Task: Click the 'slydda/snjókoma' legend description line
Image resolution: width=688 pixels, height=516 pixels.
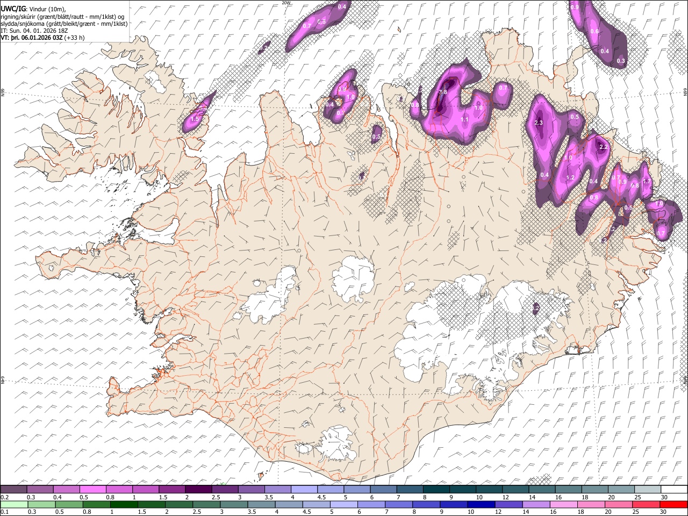Action: (x=64, y=24)
